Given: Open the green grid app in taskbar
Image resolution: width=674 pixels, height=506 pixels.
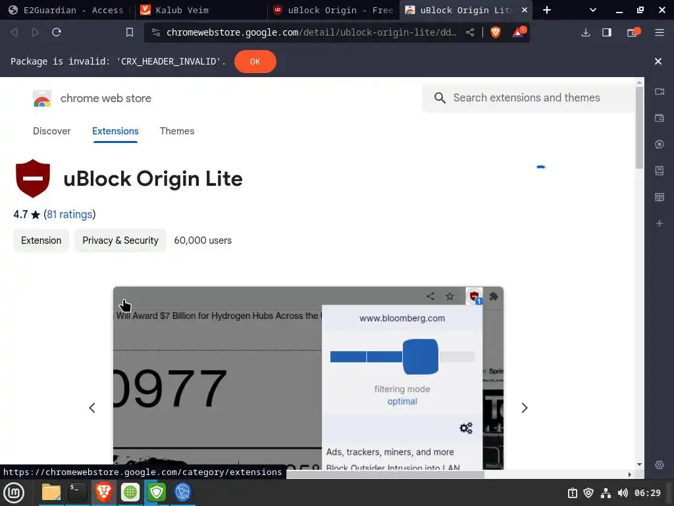Looking at the screenshot, I should pos(130,492).
